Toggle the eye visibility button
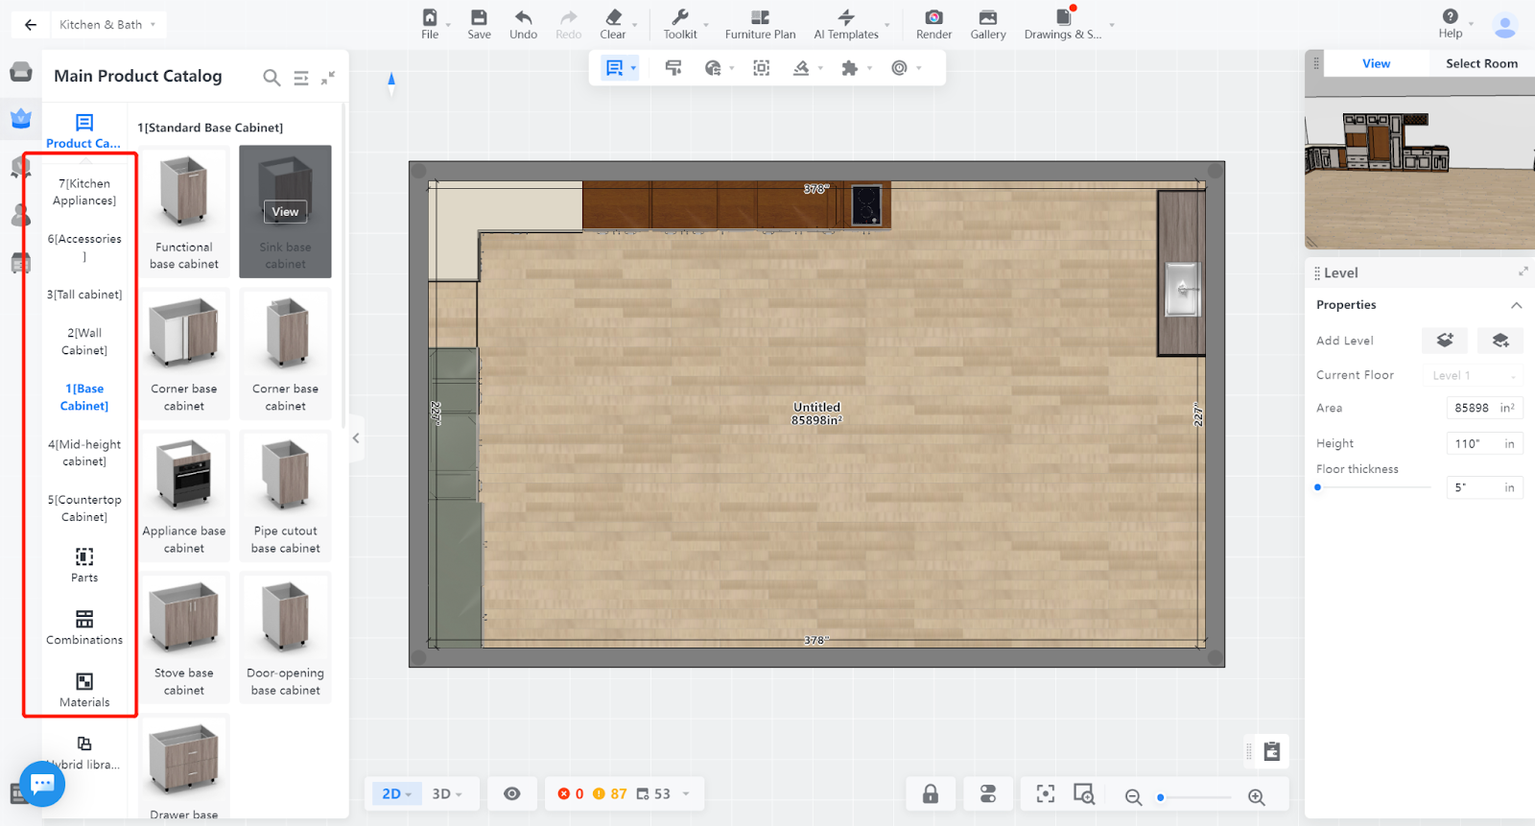1535x826 pixels. [512, 793]
